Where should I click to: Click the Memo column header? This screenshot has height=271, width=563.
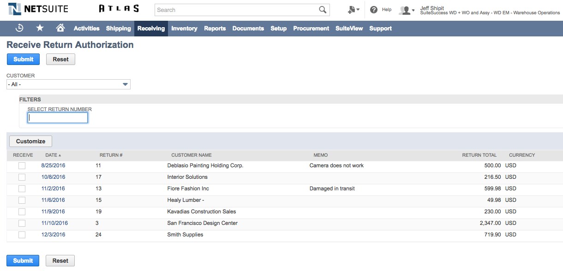(320, 155)
